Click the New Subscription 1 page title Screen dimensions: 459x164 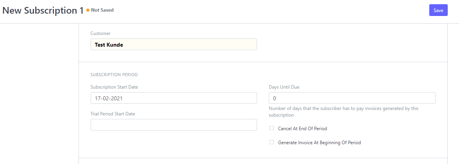click(x=43, y=10)
